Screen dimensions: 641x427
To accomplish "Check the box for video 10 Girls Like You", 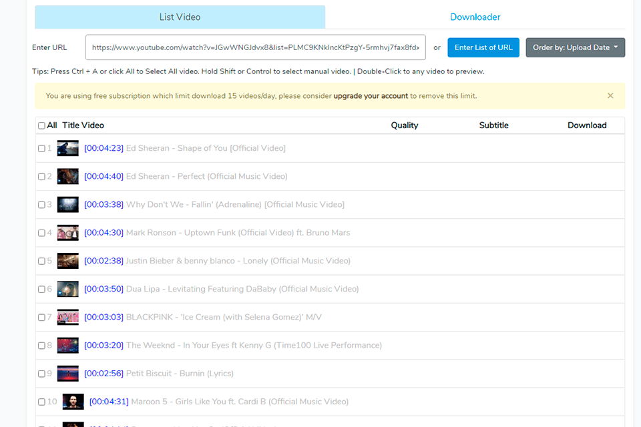I will click(x=41, y=402).
